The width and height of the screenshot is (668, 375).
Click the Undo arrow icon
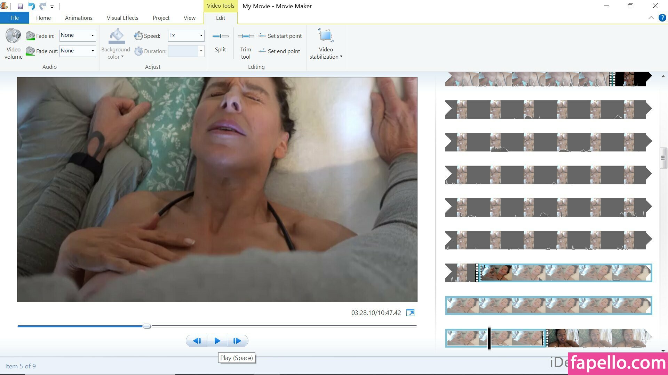point(31,6)
